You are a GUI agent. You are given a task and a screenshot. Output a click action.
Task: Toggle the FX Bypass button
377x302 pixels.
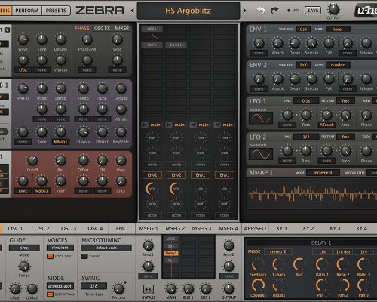click(x=149, y=289)
